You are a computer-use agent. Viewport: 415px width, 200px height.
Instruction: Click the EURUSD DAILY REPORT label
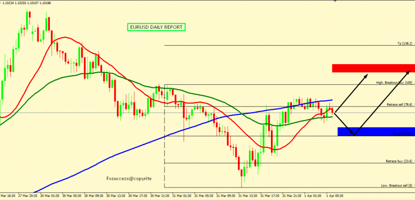pyautogui.click(x=156, y=27)
